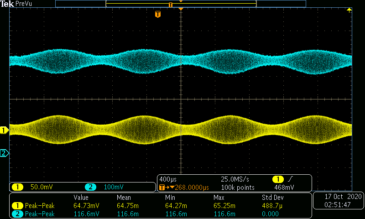Viewport: 365px width, 219px height.
Task: Click the channel 1 ground marker
Action: click(4, 130)
